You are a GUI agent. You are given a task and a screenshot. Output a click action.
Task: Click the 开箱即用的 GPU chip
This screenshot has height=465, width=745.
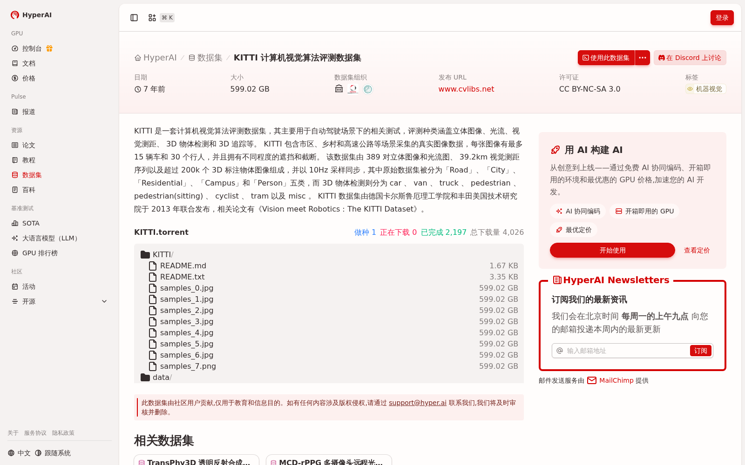click(x=644, y=211)
